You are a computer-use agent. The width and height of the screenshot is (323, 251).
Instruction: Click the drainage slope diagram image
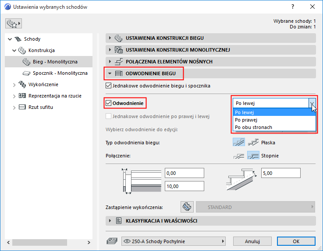[x=242, y=179]
